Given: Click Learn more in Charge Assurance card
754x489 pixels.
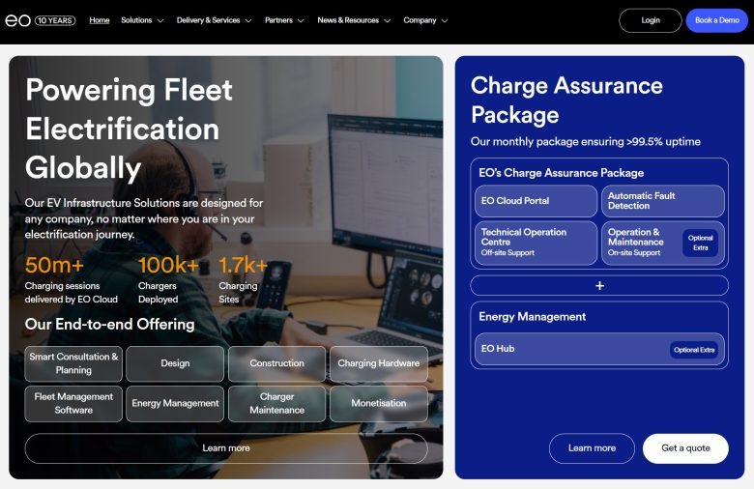Looking at the screenshot, I should (592, 448).
